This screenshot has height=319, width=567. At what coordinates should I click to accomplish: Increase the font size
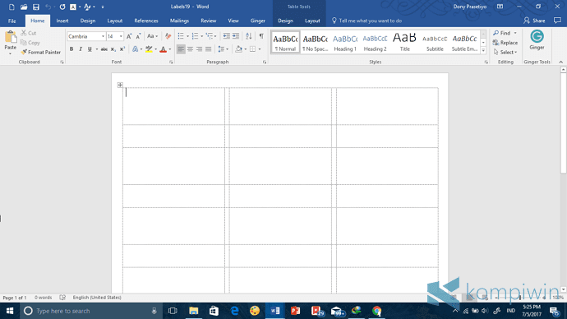point(129,36)
